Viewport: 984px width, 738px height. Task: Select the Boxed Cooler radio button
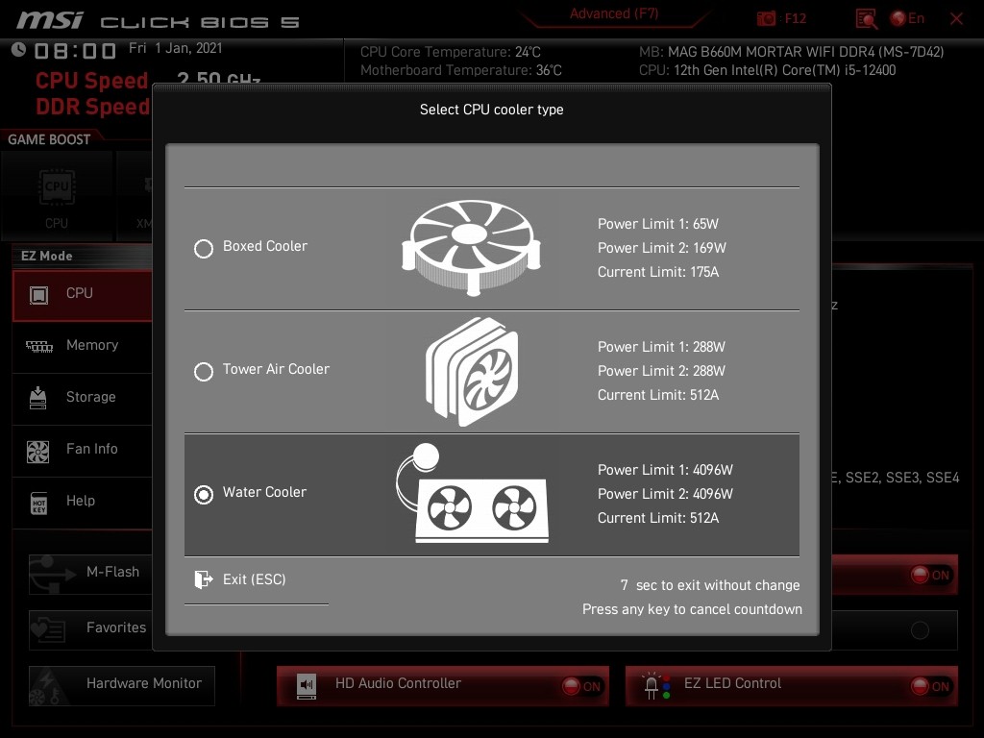click(204, 249)
